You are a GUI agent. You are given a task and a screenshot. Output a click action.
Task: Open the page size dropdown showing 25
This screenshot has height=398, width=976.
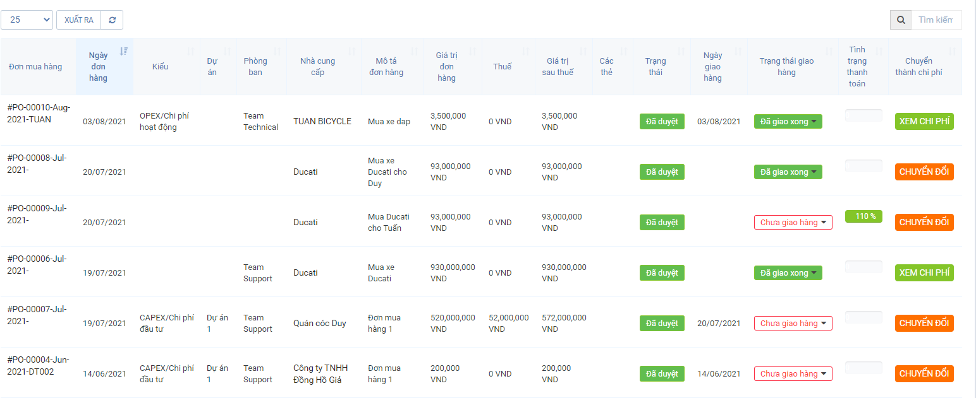27,20
